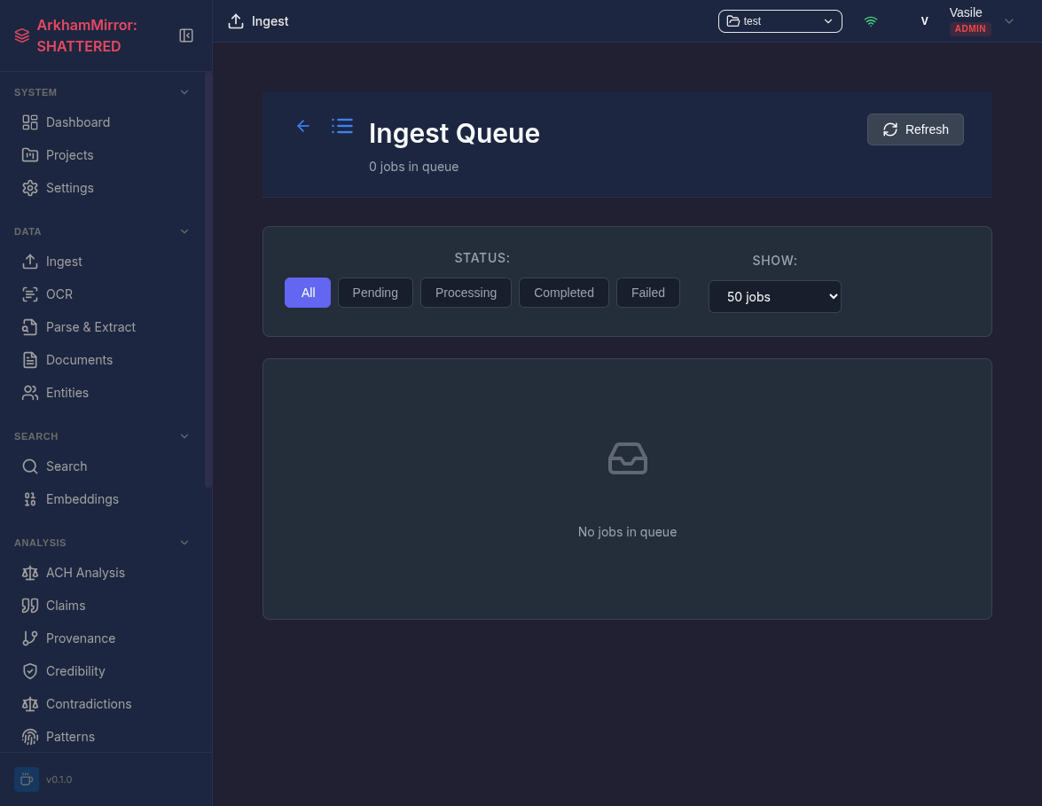Click the ACH Analysis scales icon
This screenshot has width=1042, height=806.
click(30, 573)
